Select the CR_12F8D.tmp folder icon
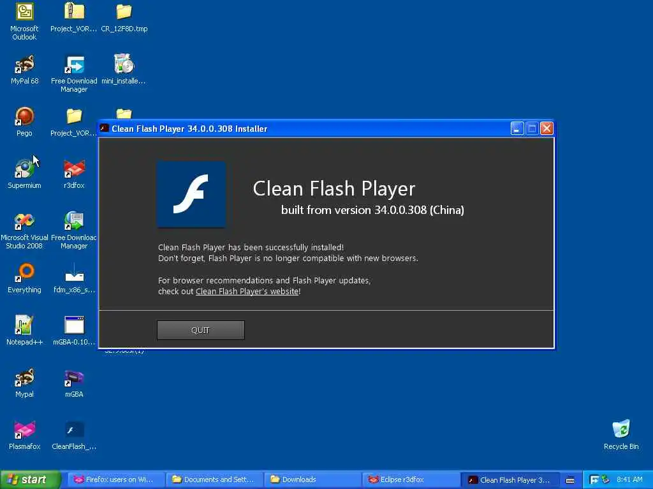The width and height of the screenshot is (653, 489). tap(124, 12)
